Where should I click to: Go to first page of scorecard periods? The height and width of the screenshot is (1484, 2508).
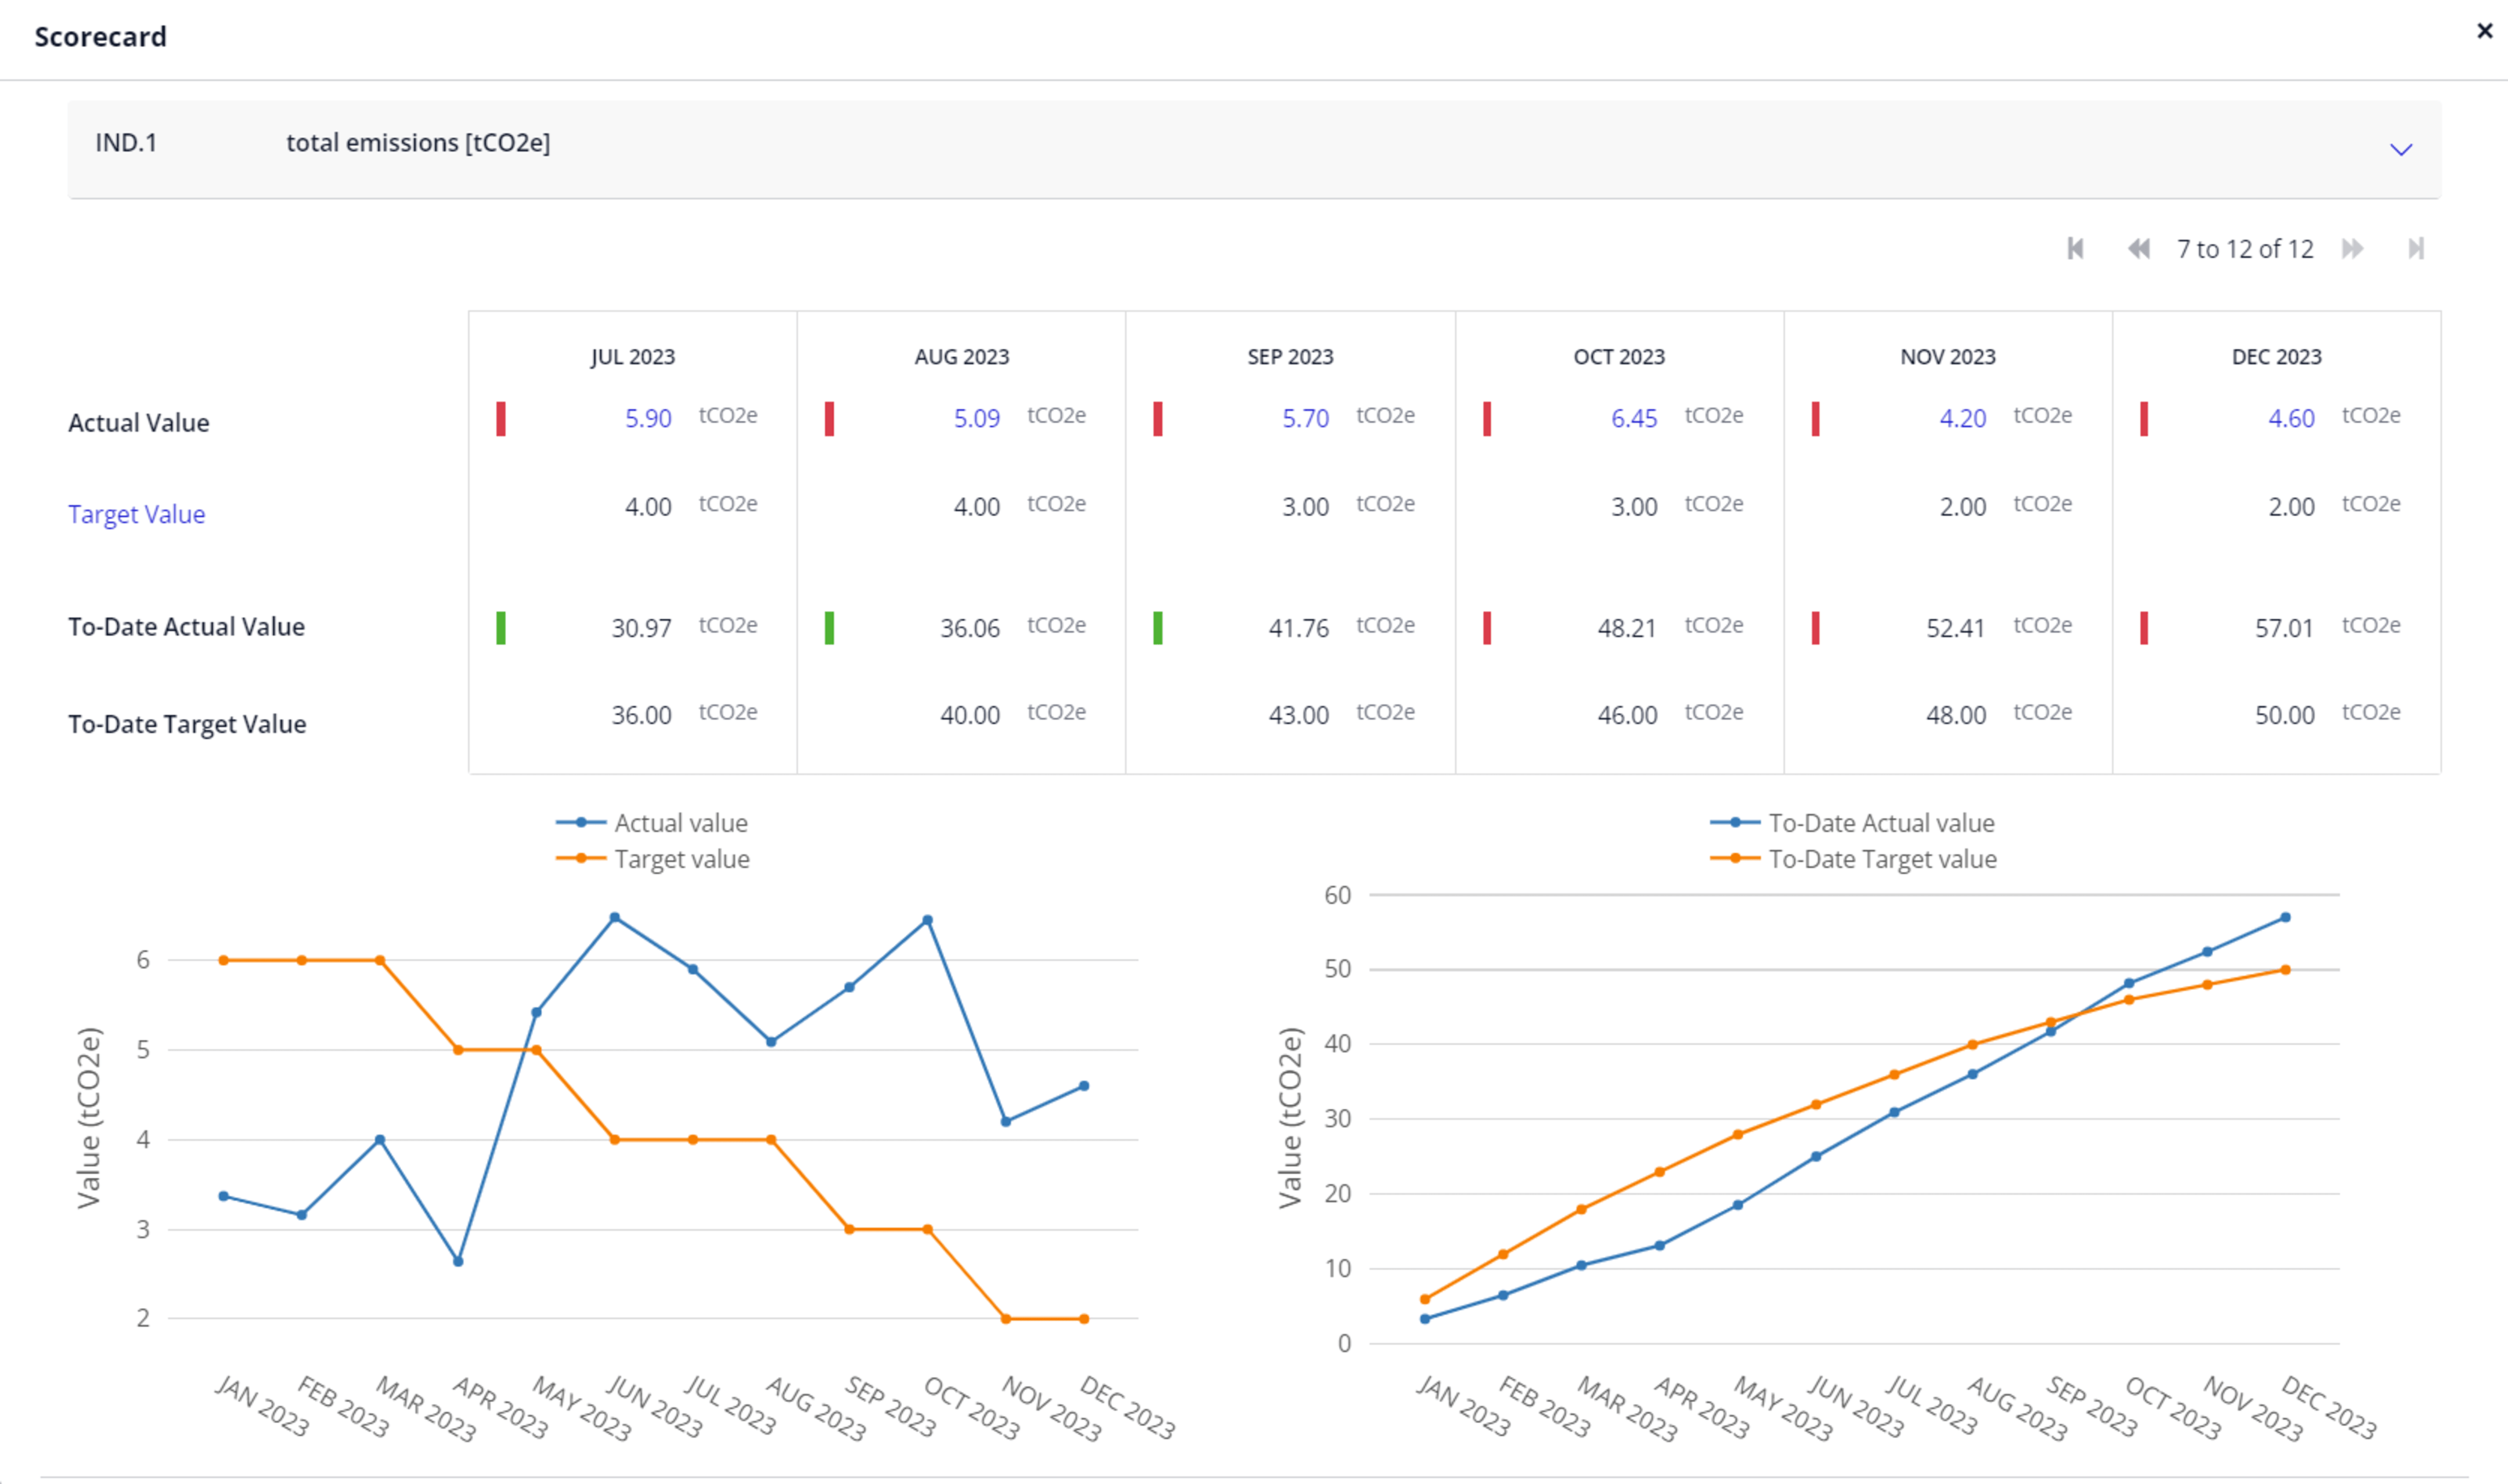[2076, 249]
